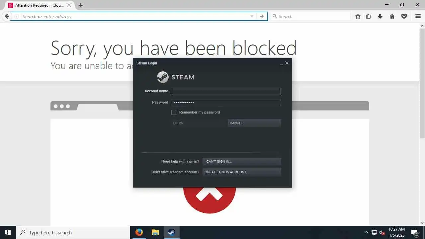This screenshot has height=239, width=425.
Task: Click the Steam CANCEL button
Action: [x=254, y=123]
